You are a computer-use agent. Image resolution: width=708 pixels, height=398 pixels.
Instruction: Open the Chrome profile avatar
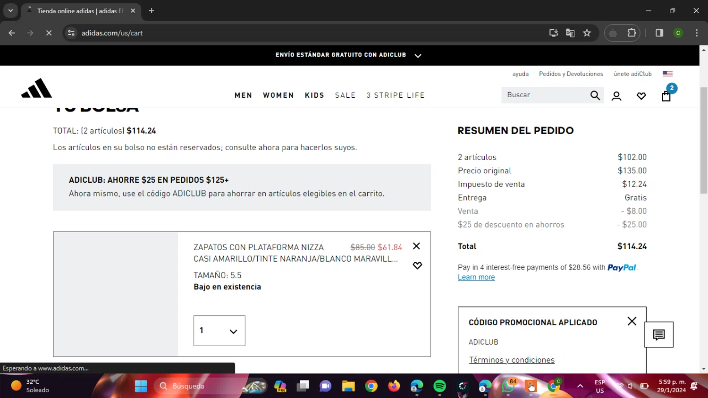(678, 33)
